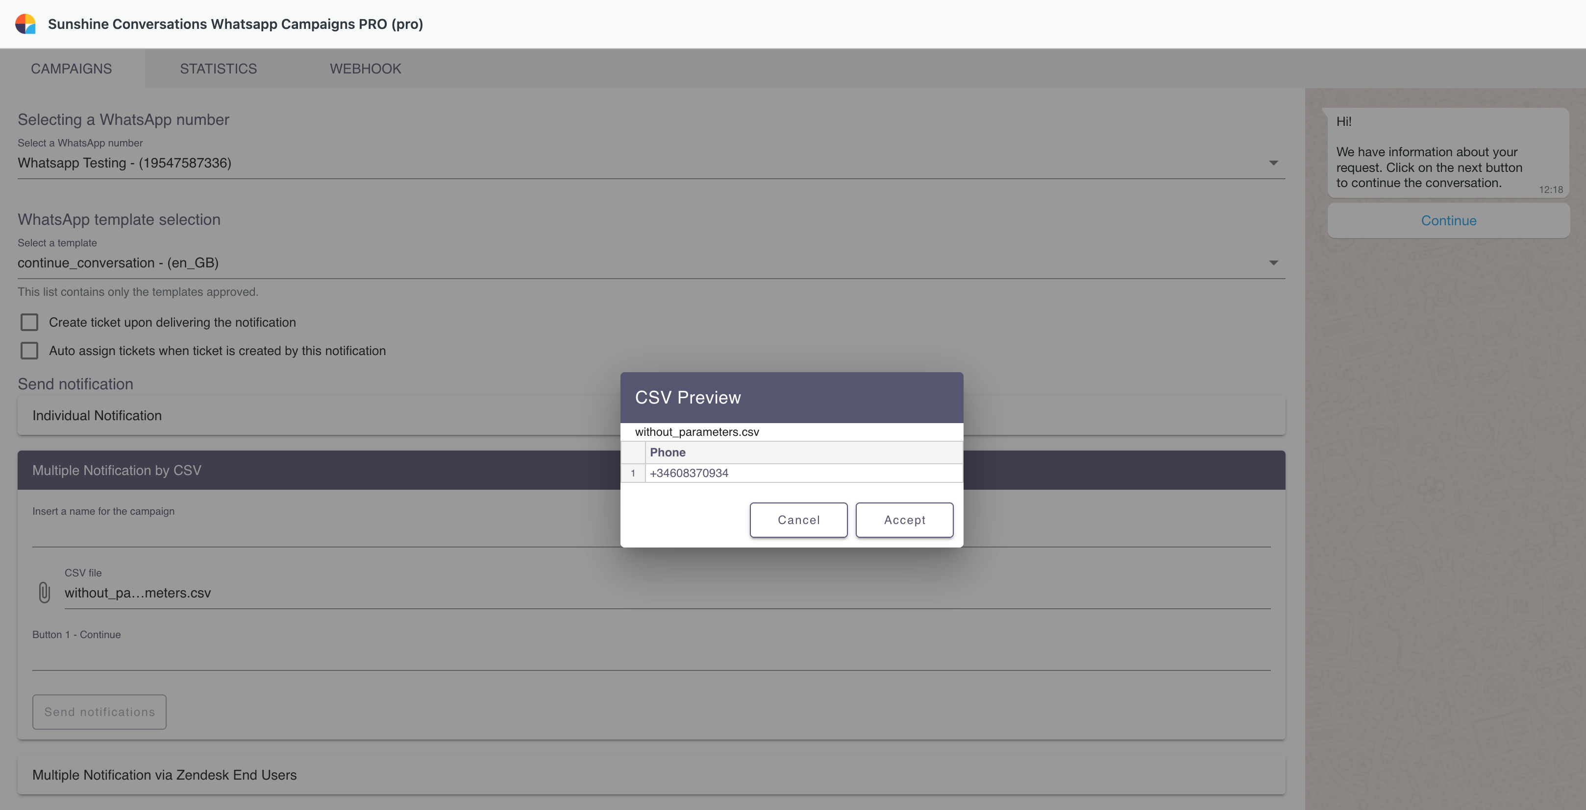Open the WhatsApp number dropdown arrow
Image resolution: width=1586 pixels, height=810 pixels.
point(1273,163)
